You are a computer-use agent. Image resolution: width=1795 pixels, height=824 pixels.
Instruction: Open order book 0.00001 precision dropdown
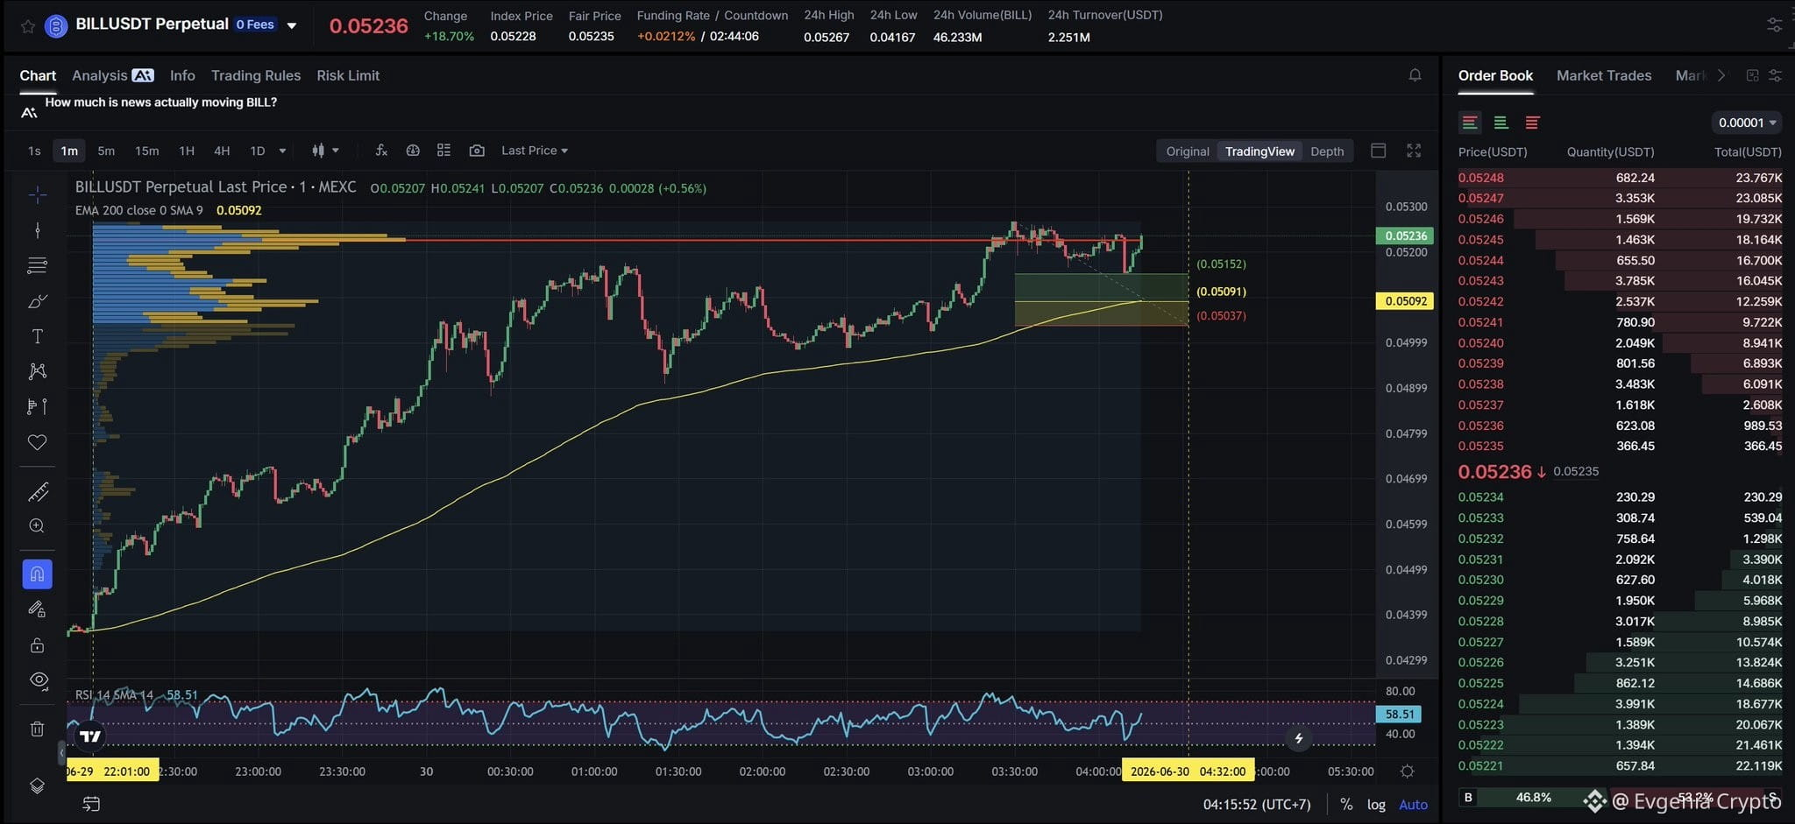click(x=1747, y=123)
